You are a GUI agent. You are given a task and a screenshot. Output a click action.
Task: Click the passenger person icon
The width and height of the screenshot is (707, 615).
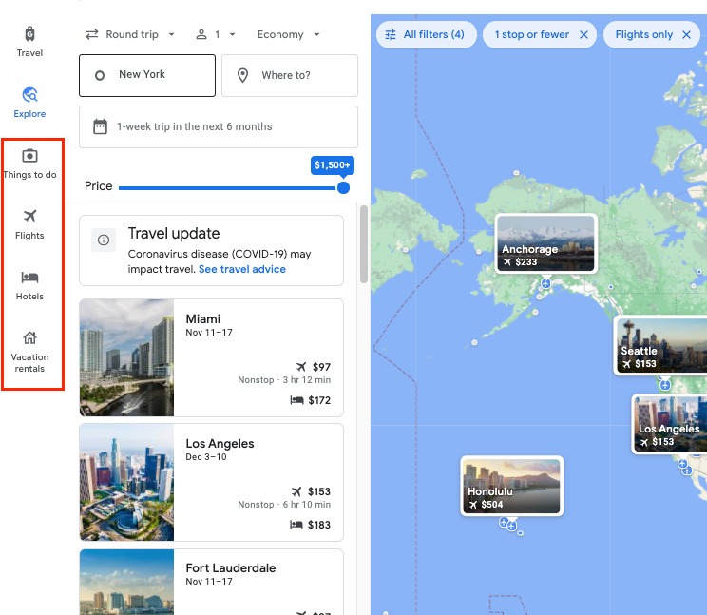tap(201, 34)
